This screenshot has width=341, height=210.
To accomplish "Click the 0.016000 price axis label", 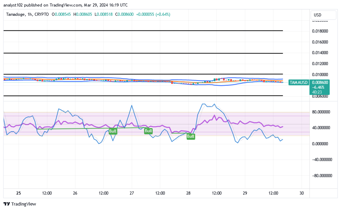I will 320,42.
